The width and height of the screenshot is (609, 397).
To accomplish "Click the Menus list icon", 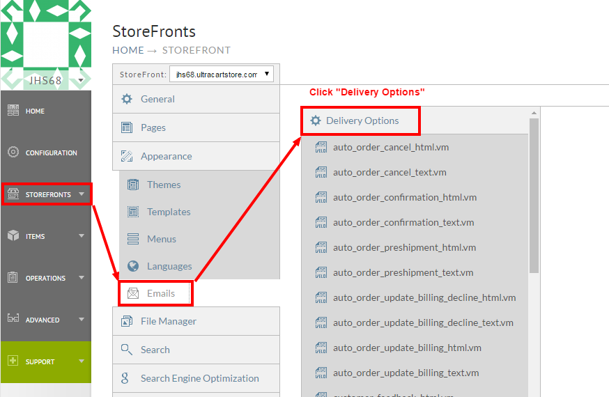I will tap(133, 239).
